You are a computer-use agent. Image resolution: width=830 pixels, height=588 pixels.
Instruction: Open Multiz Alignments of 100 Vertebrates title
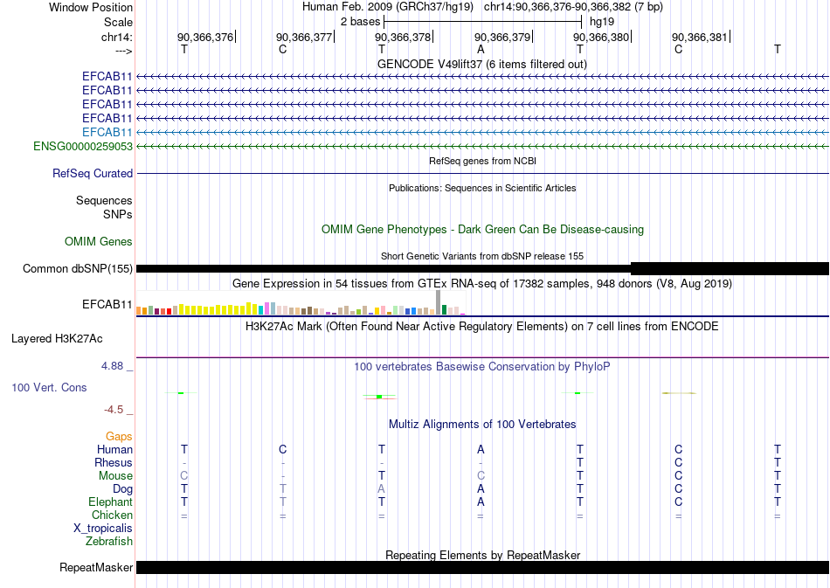482,424
